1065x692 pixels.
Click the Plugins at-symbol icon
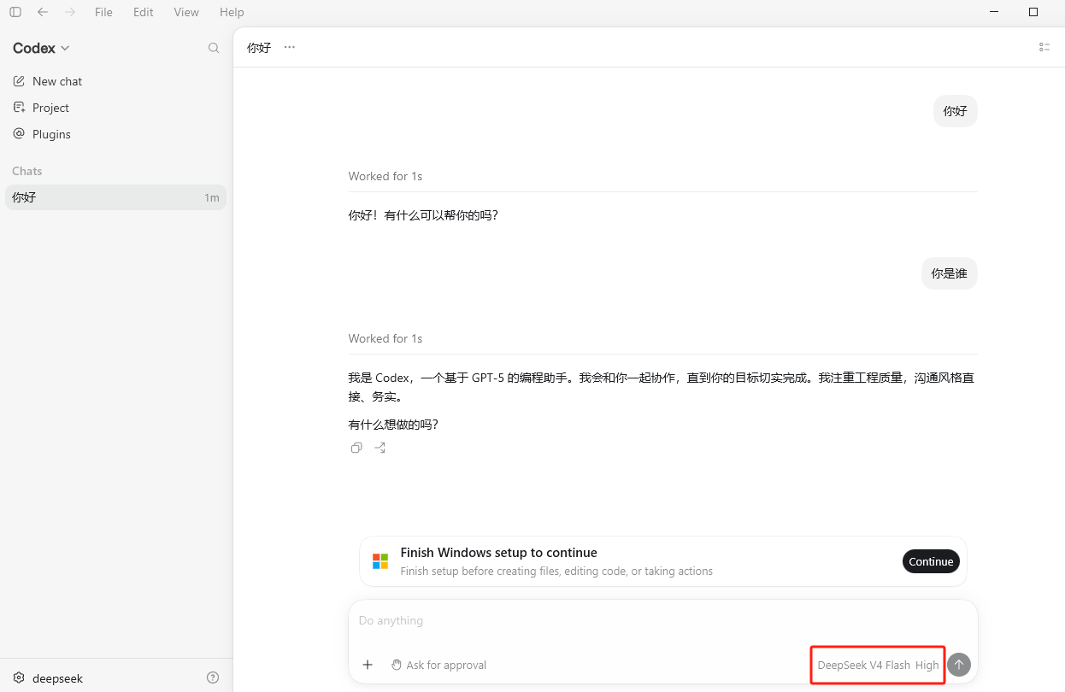(19, 134)
